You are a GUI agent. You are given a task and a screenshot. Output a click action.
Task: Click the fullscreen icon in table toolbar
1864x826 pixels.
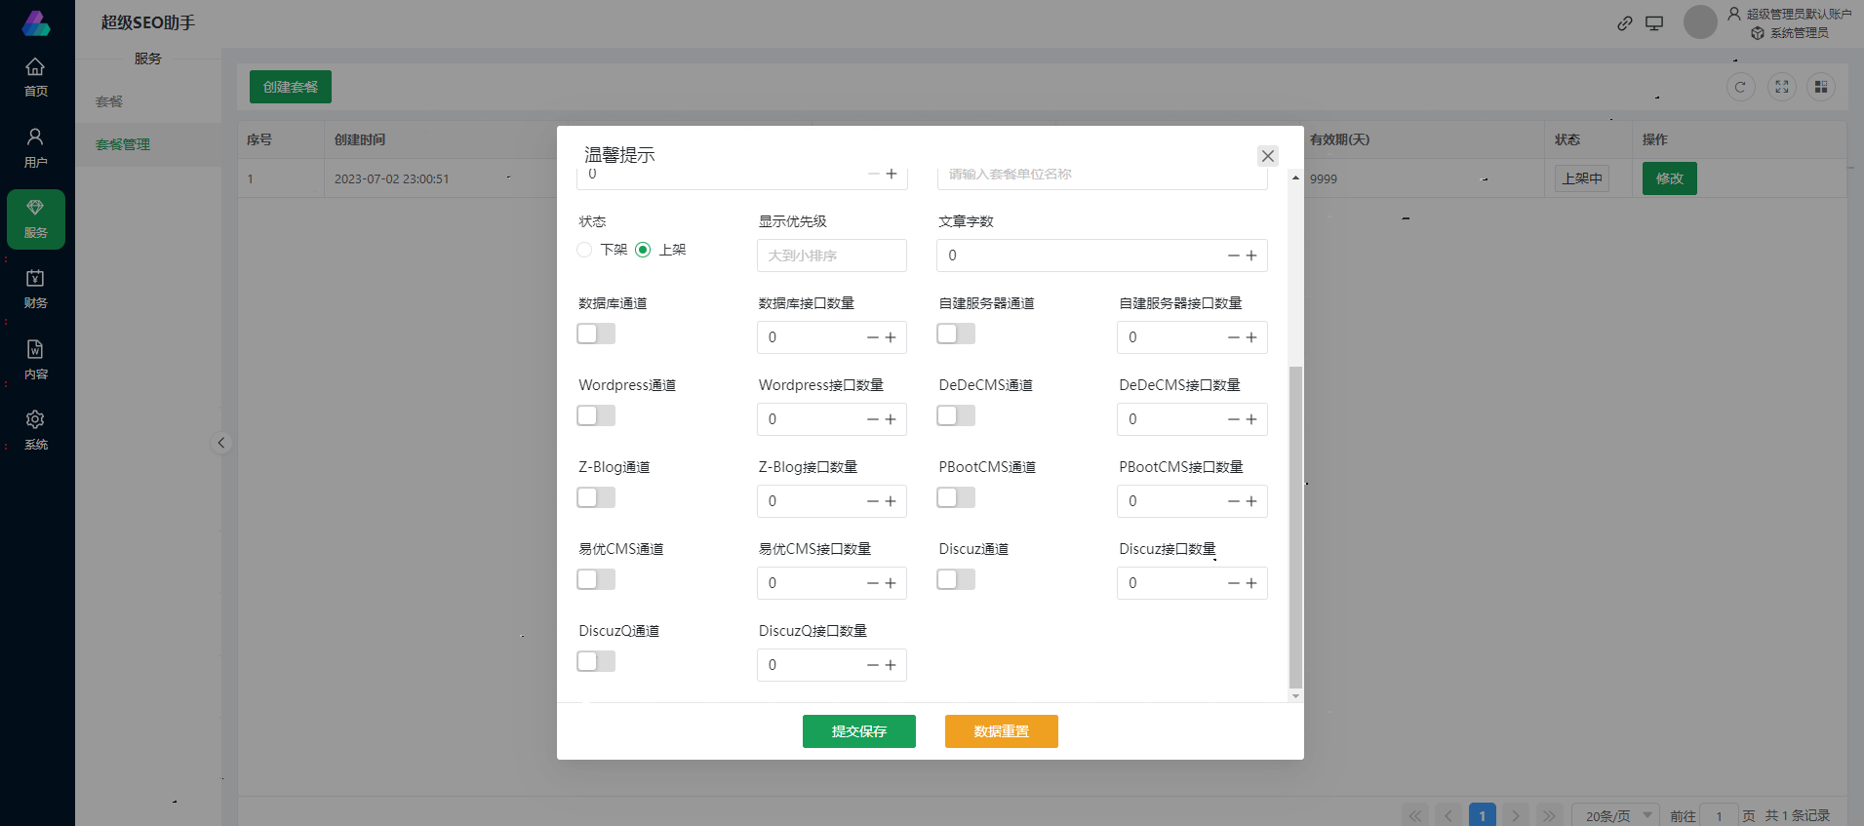(1781, 87)
